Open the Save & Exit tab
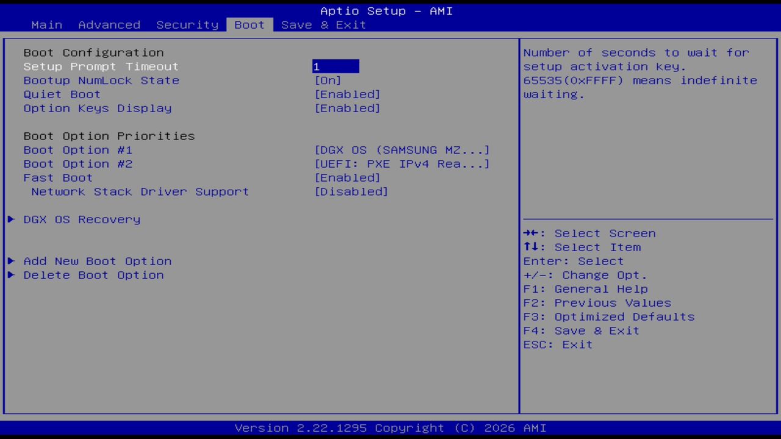 pos(324,25)
